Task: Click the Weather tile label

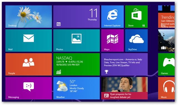Action: 60,97
